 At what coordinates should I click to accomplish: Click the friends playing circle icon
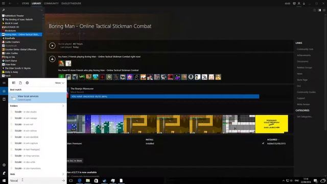tap(52, 59)
